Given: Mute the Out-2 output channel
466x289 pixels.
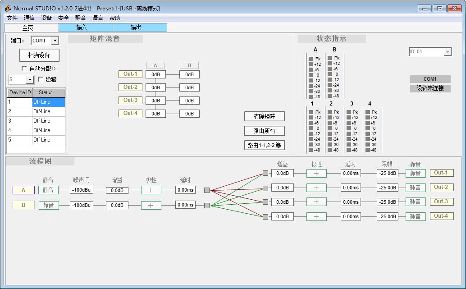Looking at the screenshot, I should pyautogui.click(x=415, y=188).
